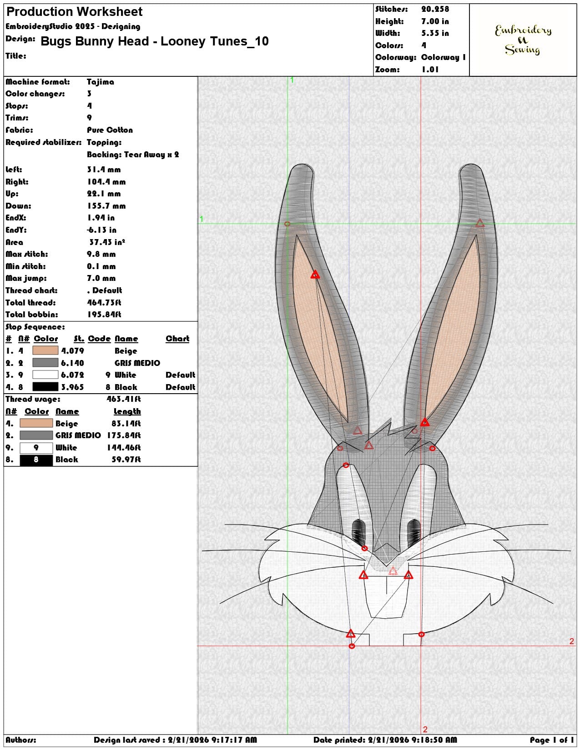The height and width of the screenshot is (750, 580).
Task: Click the Embroidery & Sewing logo
Action: (x=523, y=40)
